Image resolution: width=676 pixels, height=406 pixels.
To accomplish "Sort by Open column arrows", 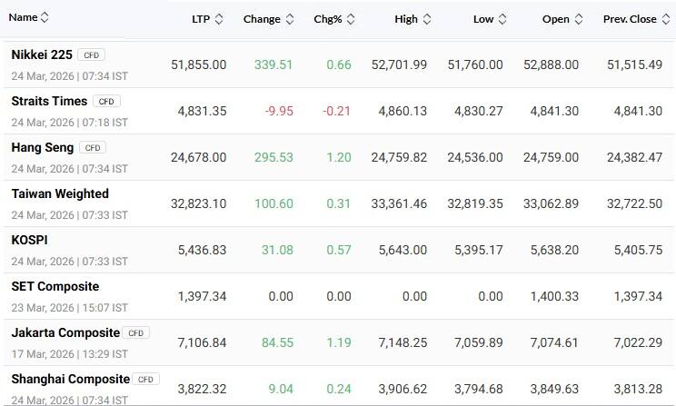I will pyautogui.click(x=579, y=19).
